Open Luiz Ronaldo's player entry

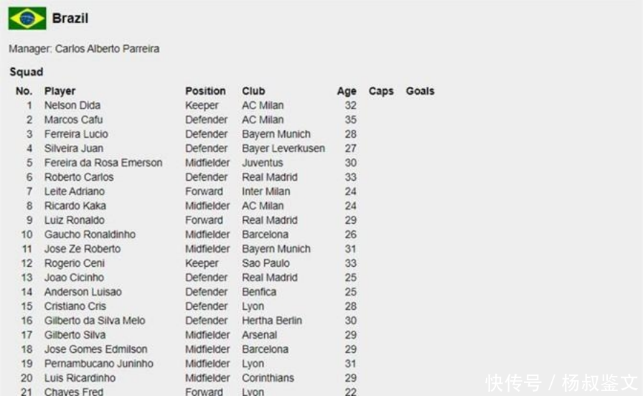tap(74, 220)
